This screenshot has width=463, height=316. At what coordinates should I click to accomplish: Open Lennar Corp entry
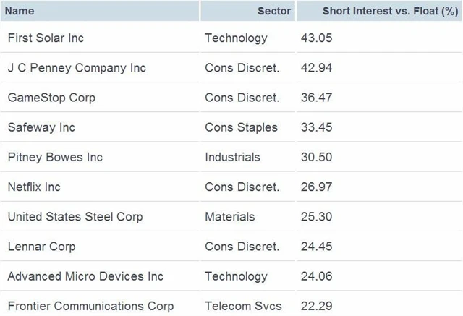41,247
